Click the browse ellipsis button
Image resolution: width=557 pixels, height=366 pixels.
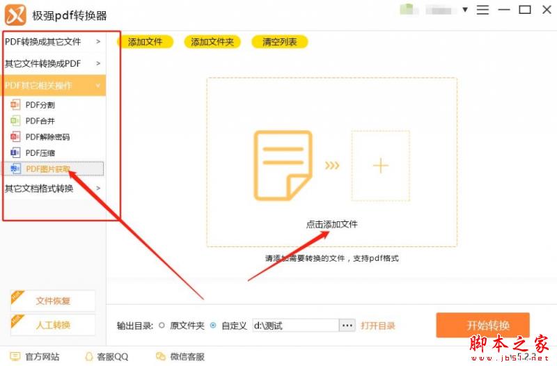pyautogui.click(x=347, y=325)
